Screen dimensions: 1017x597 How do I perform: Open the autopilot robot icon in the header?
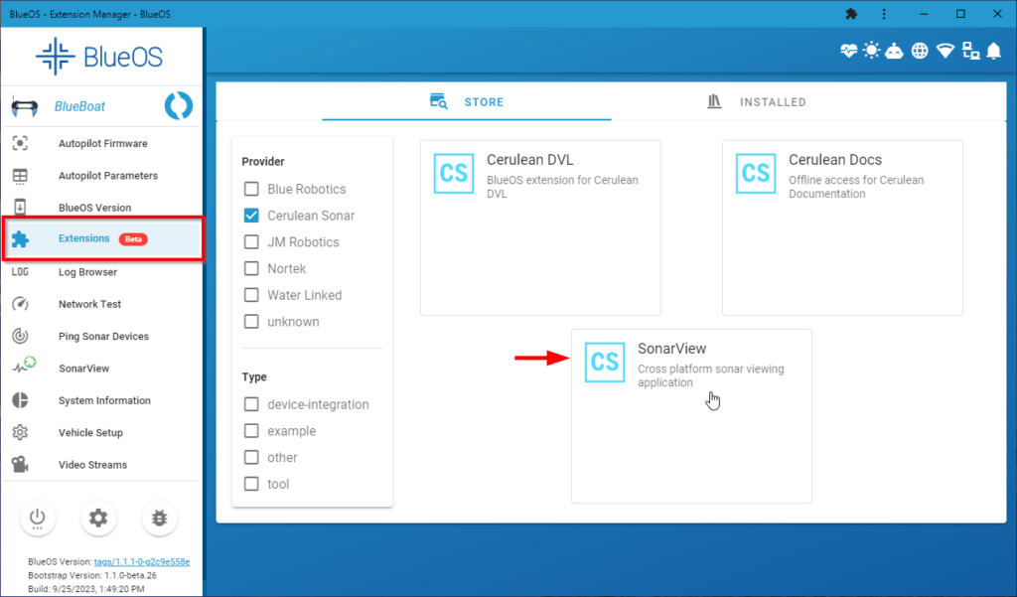894,50
